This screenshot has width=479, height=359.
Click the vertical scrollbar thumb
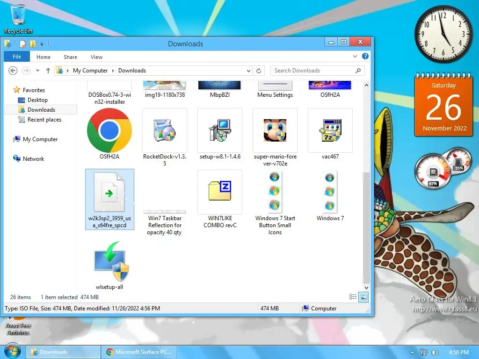click(366, 228)
